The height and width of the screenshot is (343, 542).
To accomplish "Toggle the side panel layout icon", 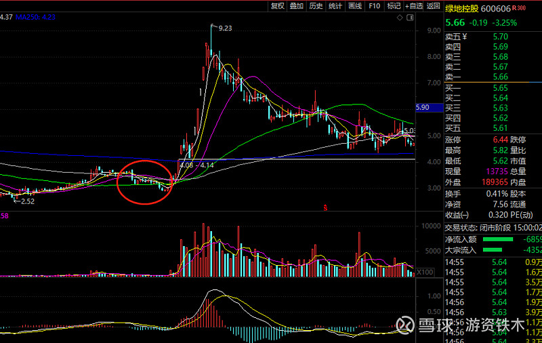I will click(x=410, y=18).
